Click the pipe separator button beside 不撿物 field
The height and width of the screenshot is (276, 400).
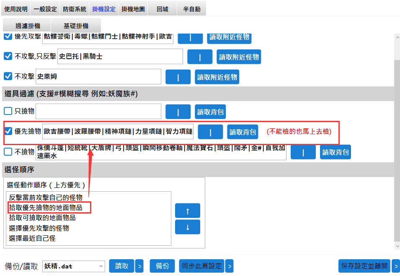(x=303, y=152)
